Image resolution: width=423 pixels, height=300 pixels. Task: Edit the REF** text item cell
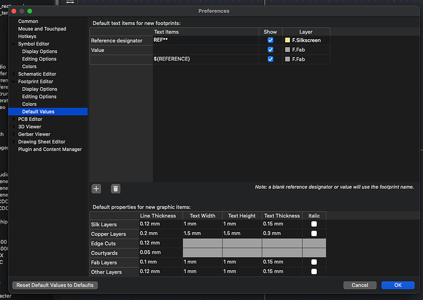point(206,40)
